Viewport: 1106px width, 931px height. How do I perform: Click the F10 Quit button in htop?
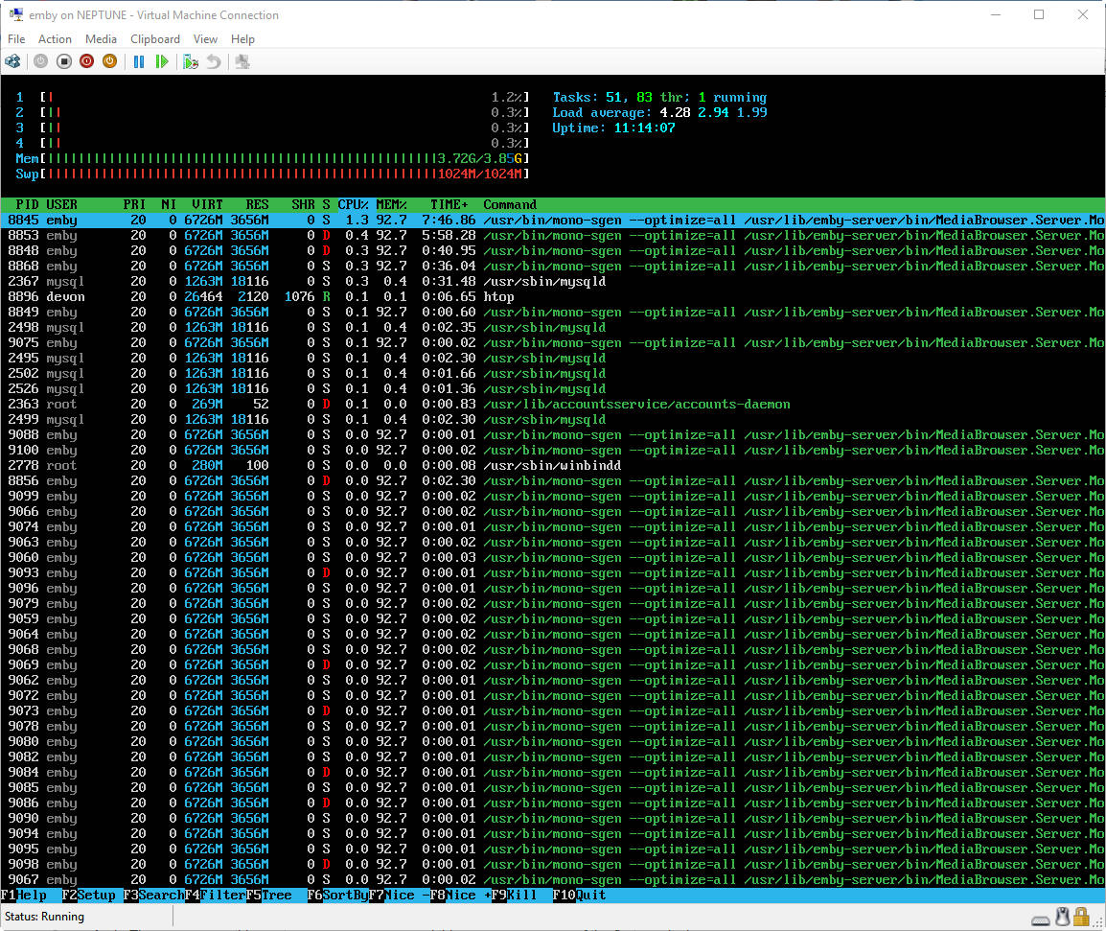579,896
